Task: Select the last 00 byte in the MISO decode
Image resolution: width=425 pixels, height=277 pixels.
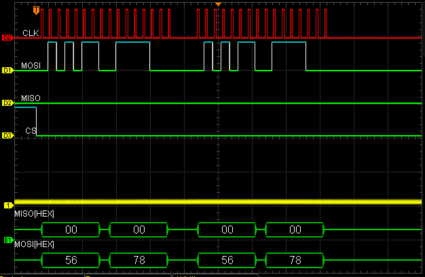Action: click(295, 229)
